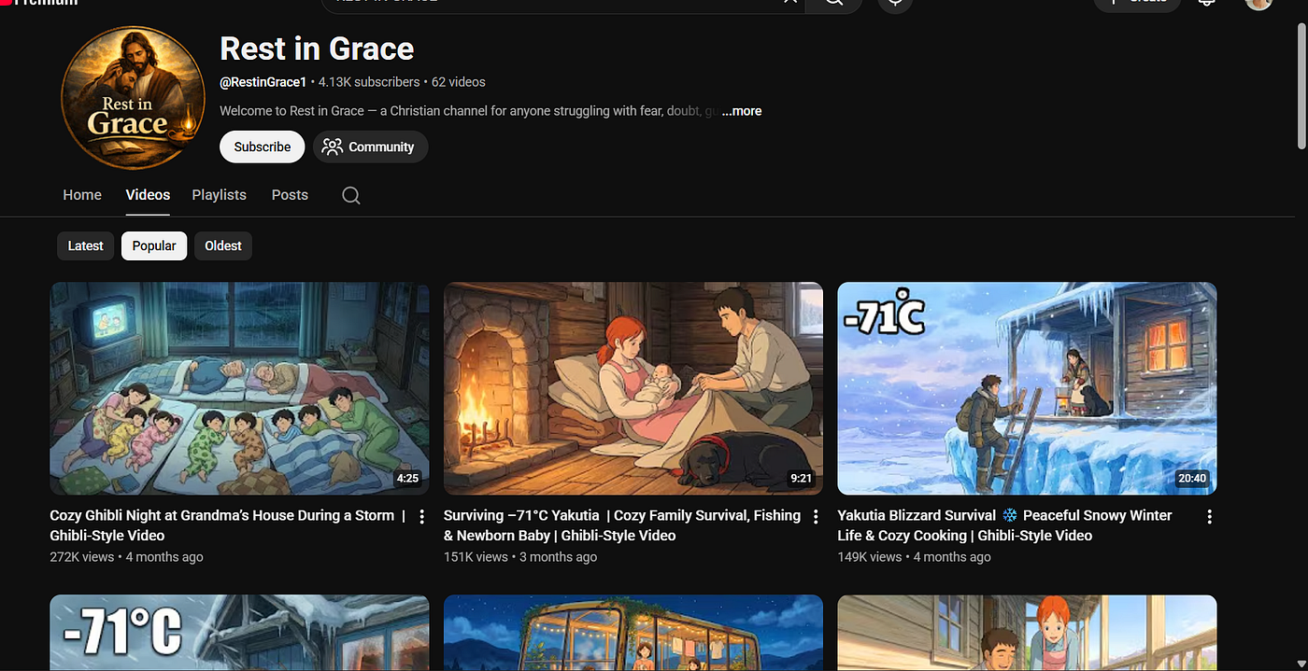Go to the Posts tab
Viewport: 1308px width, 671px height.
290,195
